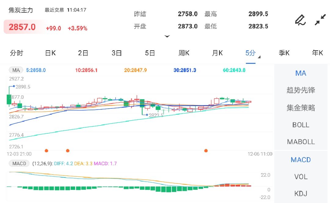
Task: Choose MACD sub-indicator in sidebar
Action: point(301,160)
